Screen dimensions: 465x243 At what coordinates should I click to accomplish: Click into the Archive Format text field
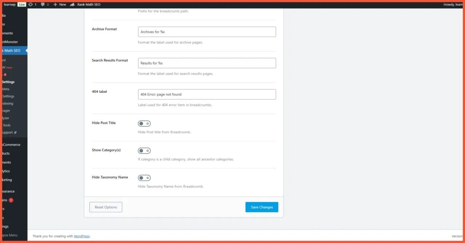pos(207,32)
